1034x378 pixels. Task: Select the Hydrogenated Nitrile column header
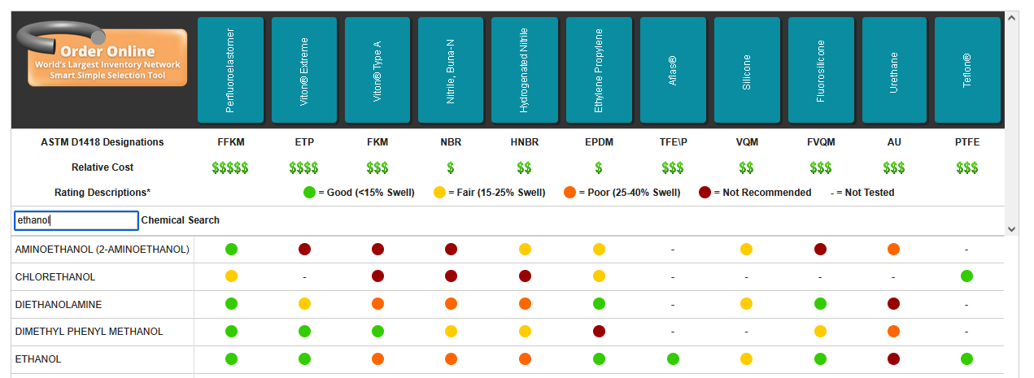[x=525, y=70]
